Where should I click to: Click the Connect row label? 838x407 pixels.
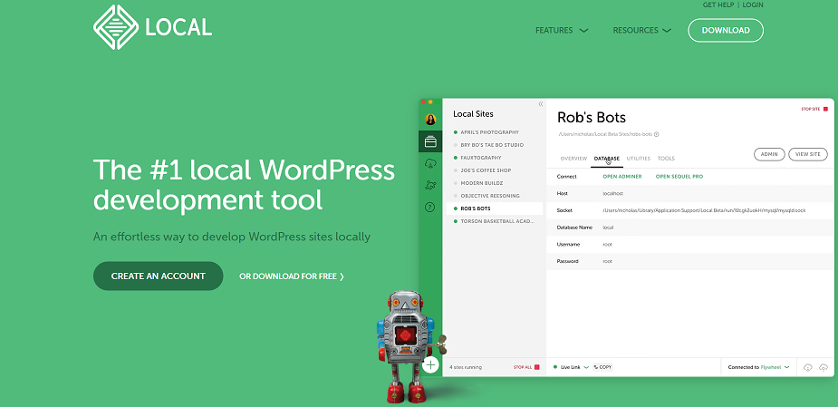[566, 177]
